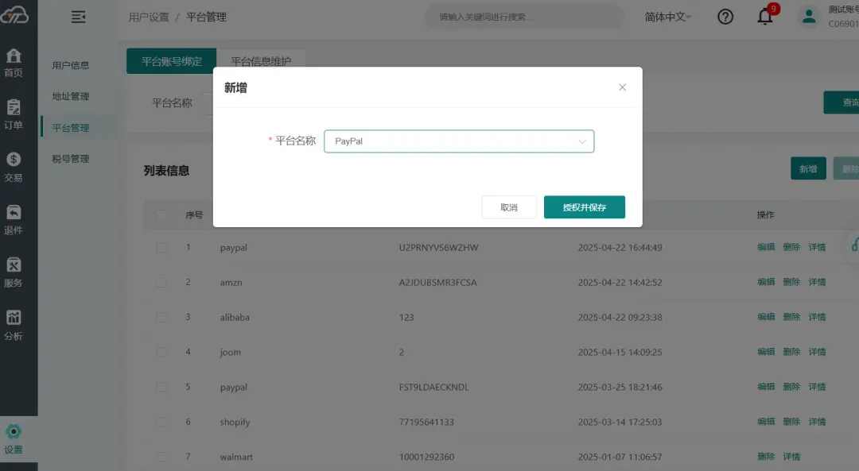Open the 退件 returns icon
This screenshot has height=471, width=859.
click(x=14, y=213)
